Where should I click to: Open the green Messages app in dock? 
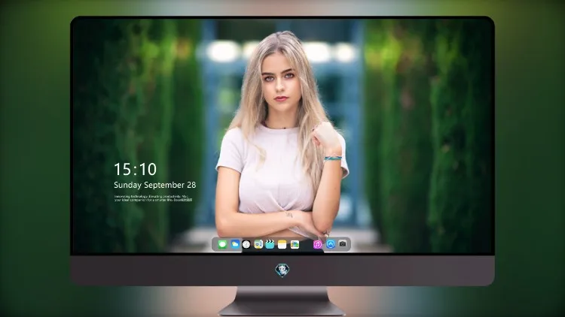point(222,245)
